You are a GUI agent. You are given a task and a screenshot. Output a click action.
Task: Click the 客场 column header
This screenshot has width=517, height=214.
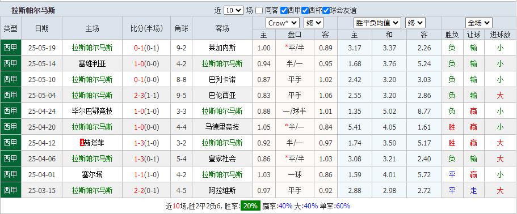coord(222,28)
